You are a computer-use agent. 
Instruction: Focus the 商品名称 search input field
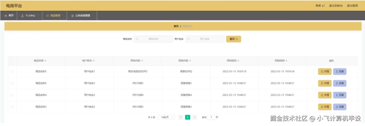[x=153, y=39]
